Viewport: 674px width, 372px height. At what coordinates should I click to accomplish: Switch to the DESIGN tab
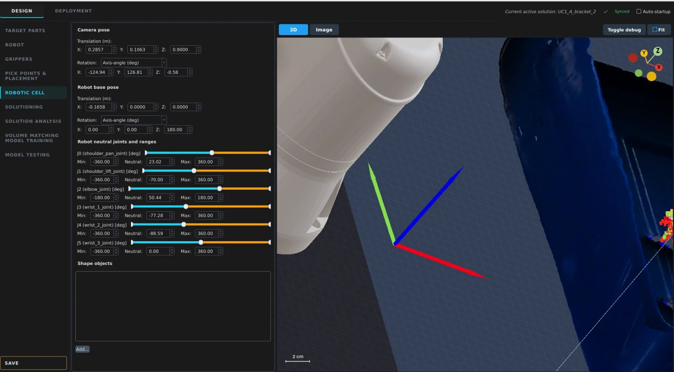click(x=22, y=11)
